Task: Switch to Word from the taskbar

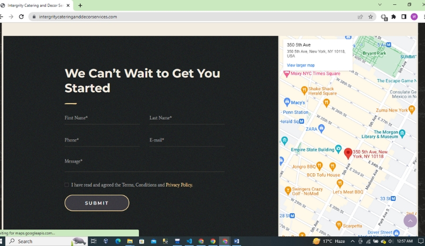Action: tap(236, 241)
